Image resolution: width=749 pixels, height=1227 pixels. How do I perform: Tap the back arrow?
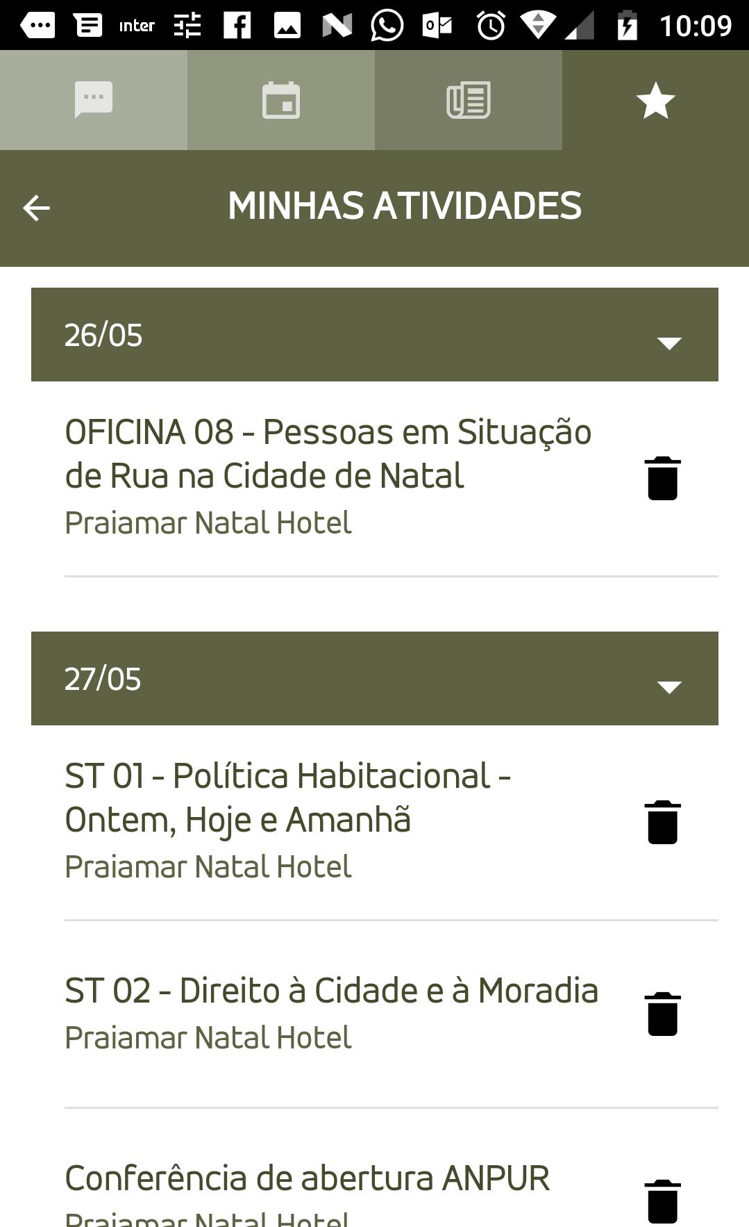point(36,208)
